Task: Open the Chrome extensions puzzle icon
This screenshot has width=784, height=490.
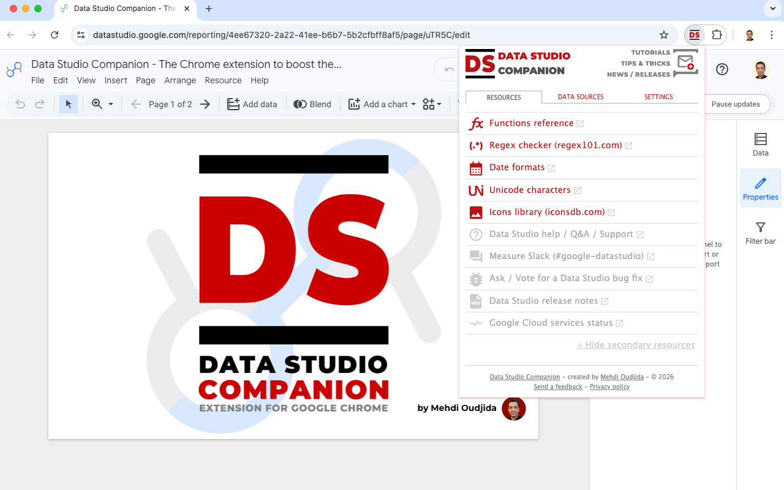Action: point(717,35)
